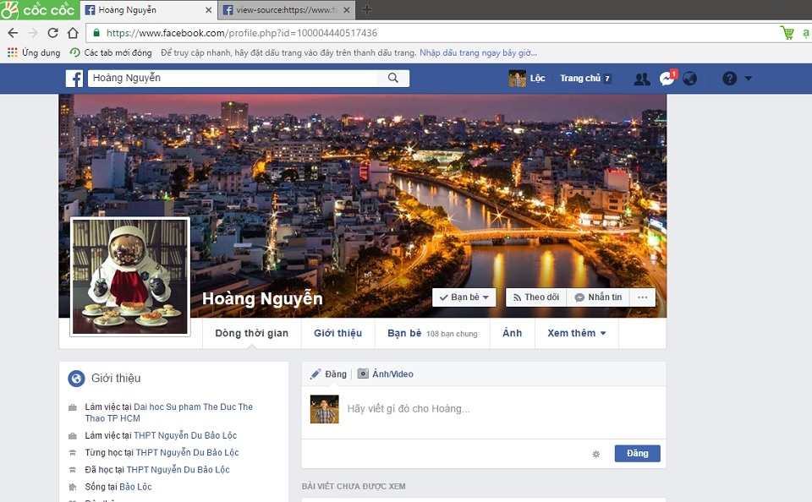
Task: Select the Dòng thời gian tab
Action: coord(252,333)
